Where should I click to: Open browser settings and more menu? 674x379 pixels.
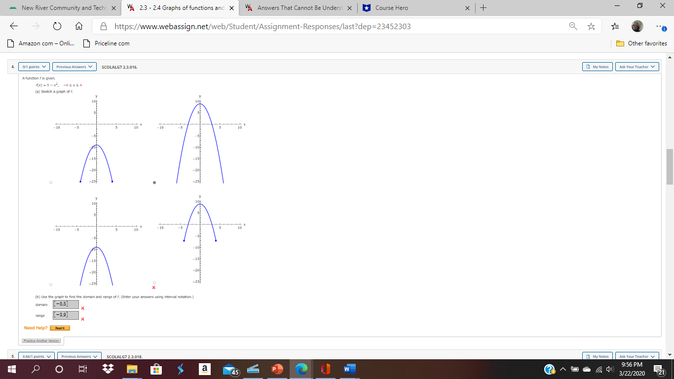(x=661, y=27)
